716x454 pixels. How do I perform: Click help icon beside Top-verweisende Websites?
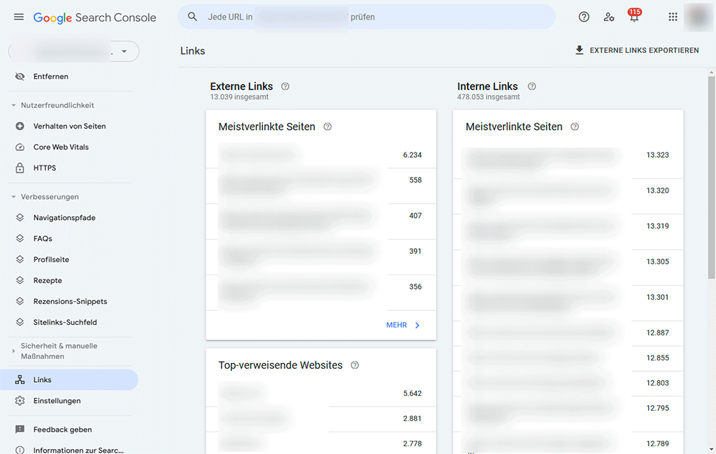coord(355,365)
